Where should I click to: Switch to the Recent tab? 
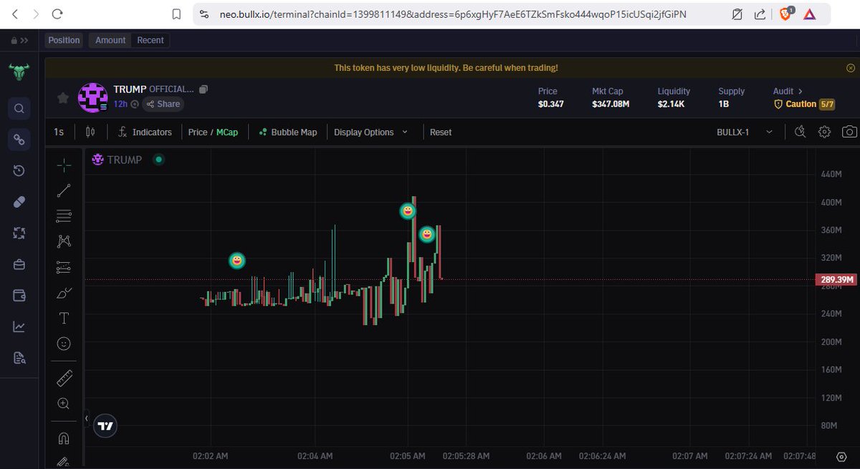(150, 40)
